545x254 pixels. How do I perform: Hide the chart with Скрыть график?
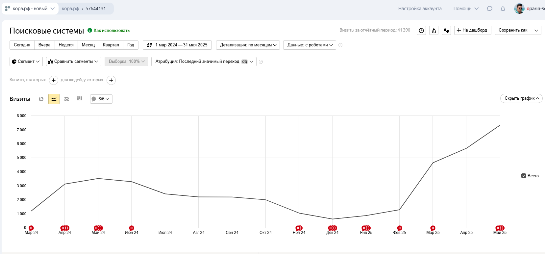(521, 98)
